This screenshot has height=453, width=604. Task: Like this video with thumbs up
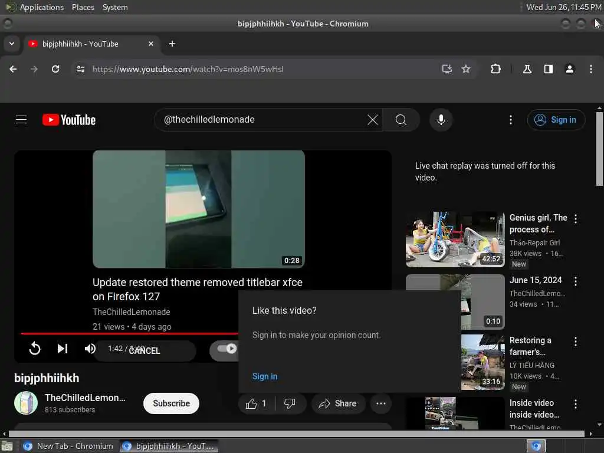point(257,403)
